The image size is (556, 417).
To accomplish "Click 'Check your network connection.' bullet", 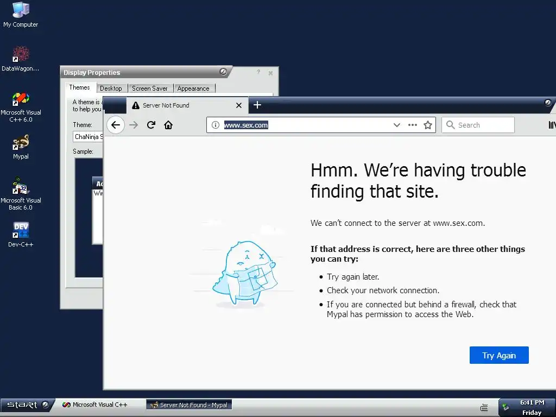I will [x=383, y=290].
